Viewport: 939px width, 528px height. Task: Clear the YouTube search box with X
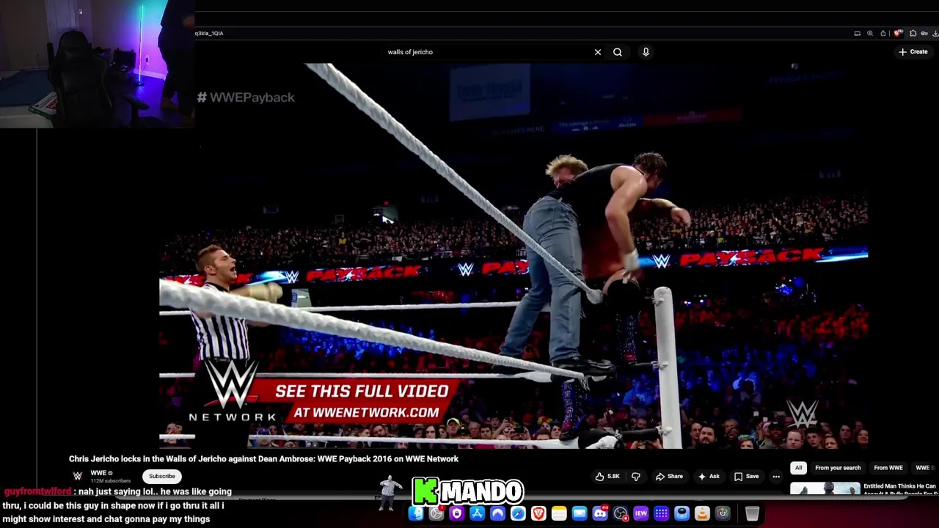pyautogui.click(x=598, y=52)
